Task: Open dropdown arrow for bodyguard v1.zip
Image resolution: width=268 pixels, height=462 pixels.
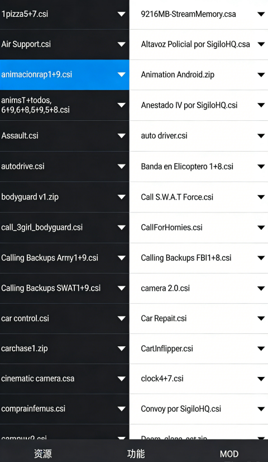Action: click(x=121, y=197)
